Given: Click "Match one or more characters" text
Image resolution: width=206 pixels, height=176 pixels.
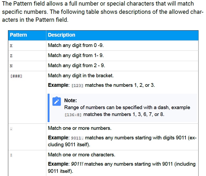Looking at the screenshot, I should coord(82,155).
